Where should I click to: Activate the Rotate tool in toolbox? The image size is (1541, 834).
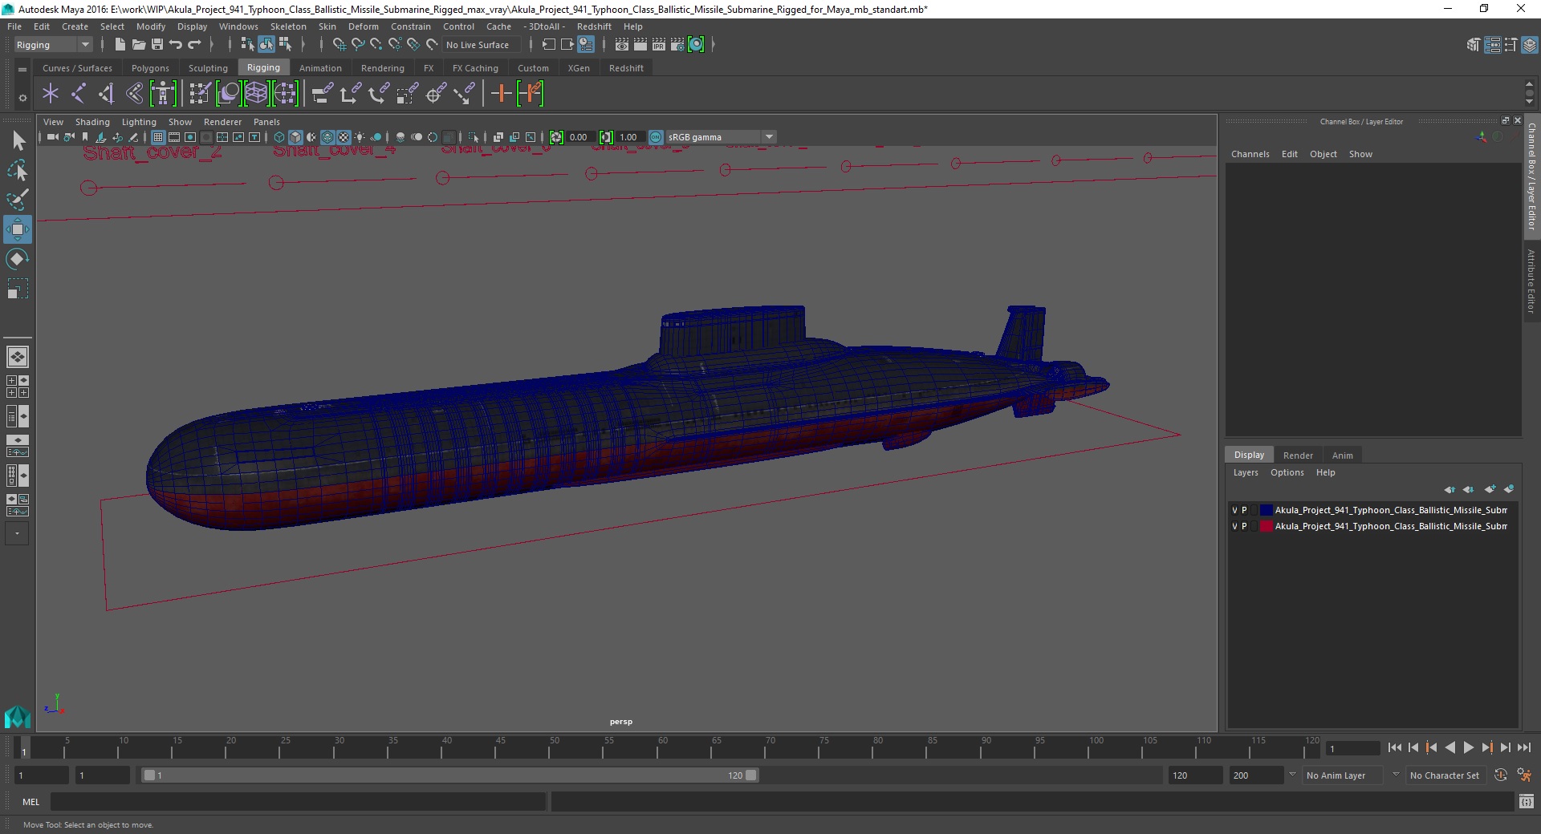(x=18, y=259)
